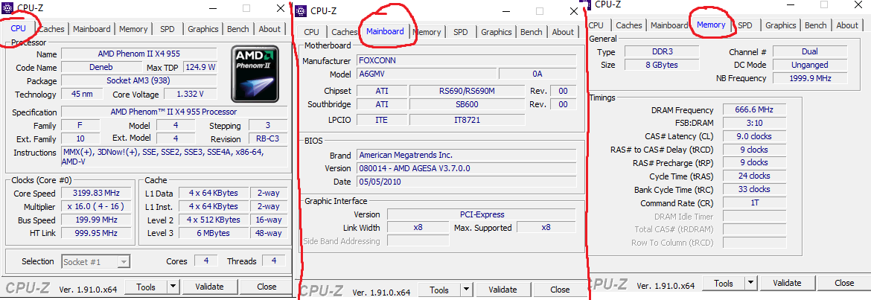The width and height of the screenshot is (871, 300).
Task: Click the BIOS Brand American Megatrends Inc.
Action: (467, 156)
